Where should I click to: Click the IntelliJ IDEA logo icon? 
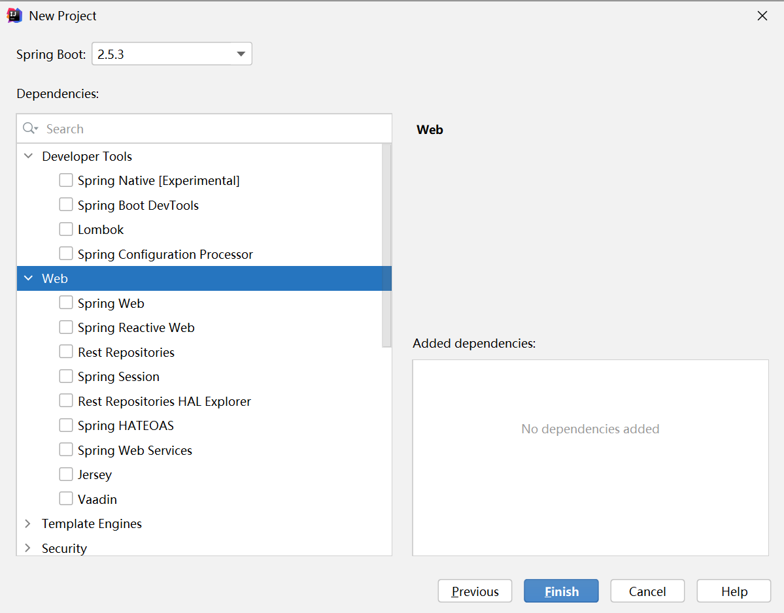14,16
